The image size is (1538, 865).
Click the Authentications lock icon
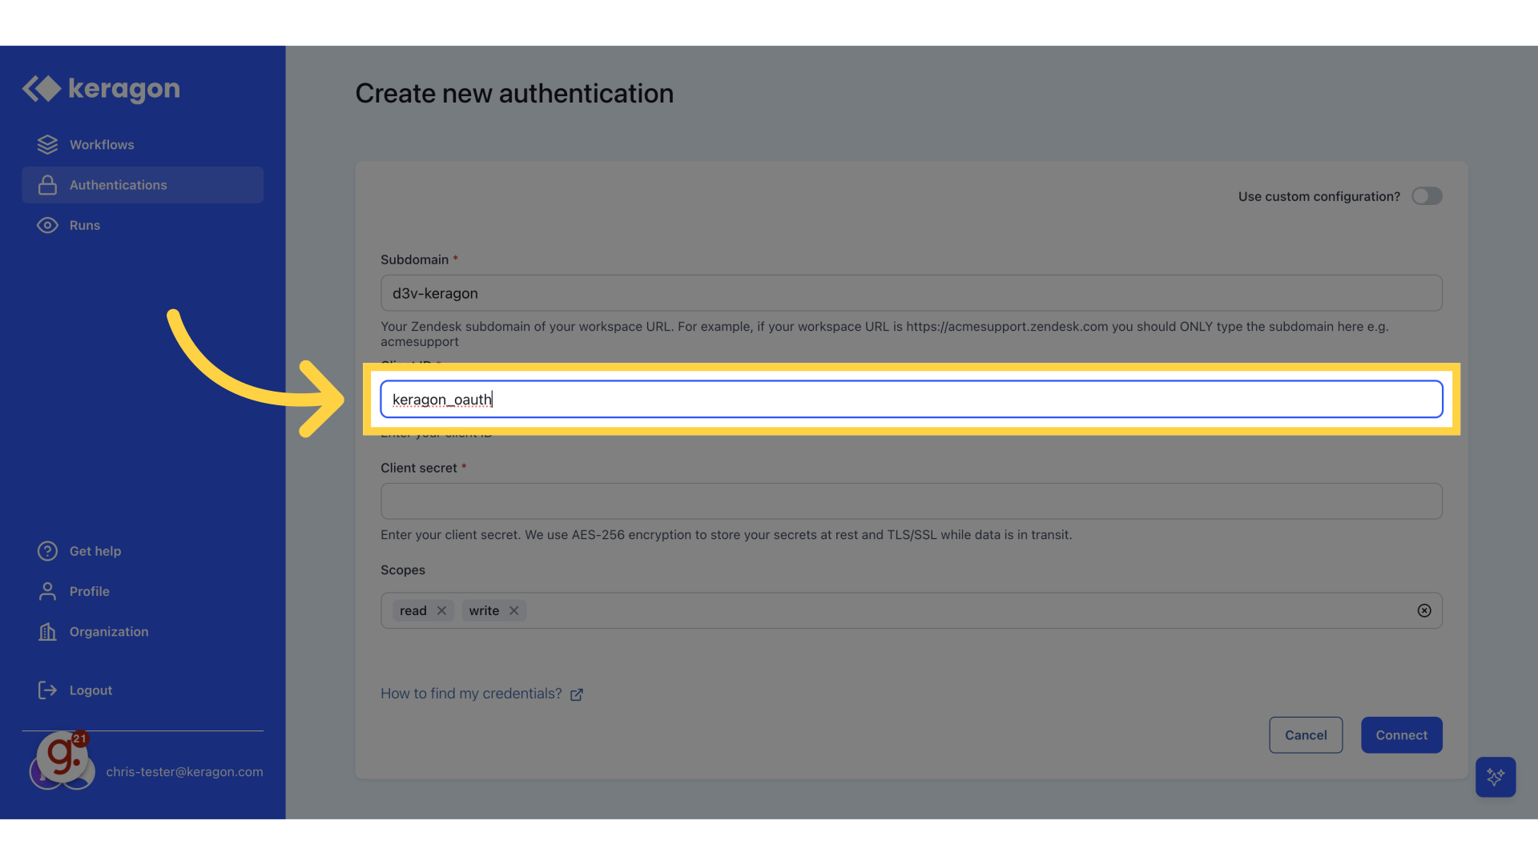coord(47,185)
